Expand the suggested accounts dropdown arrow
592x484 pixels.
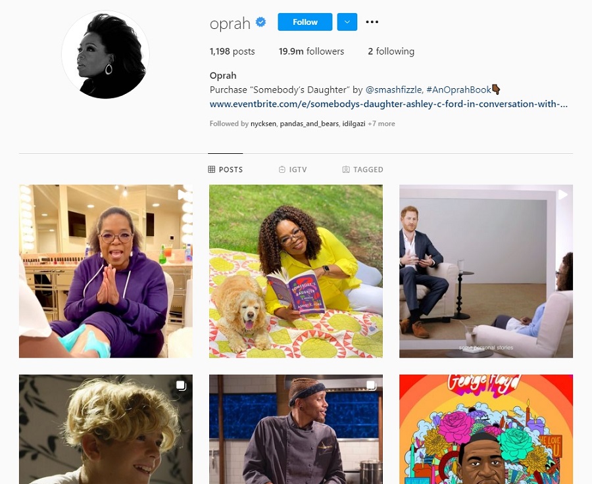point(347,22)
